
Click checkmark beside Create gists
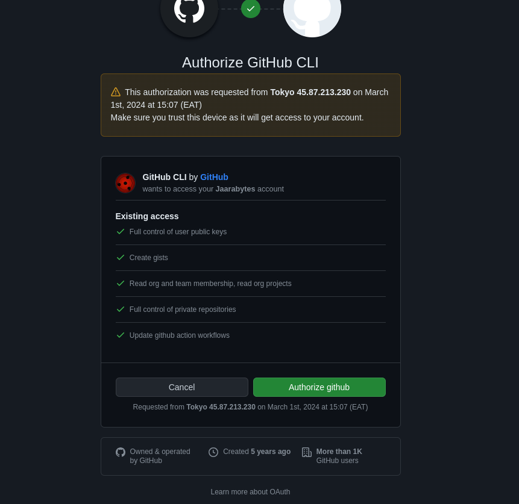click(121, 257)
